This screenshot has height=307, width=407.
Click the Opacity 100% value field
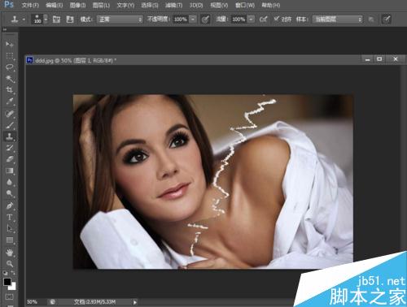tap(181, 19)
